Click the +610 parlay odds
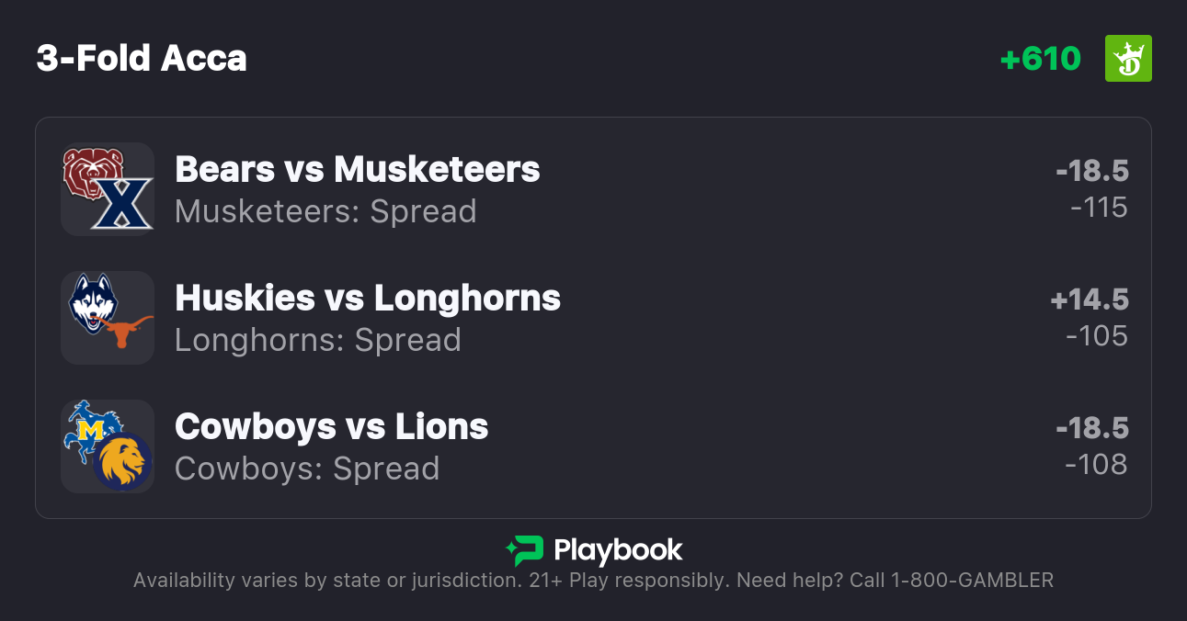This screenshot has height=621, width=1187. [1040, 59]
